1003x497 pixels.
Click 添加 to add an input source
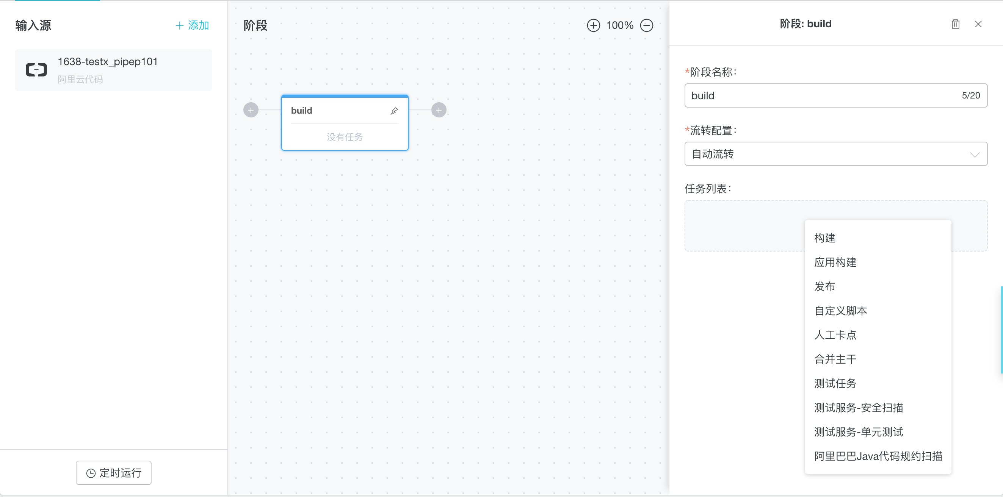tap(192, 25)
